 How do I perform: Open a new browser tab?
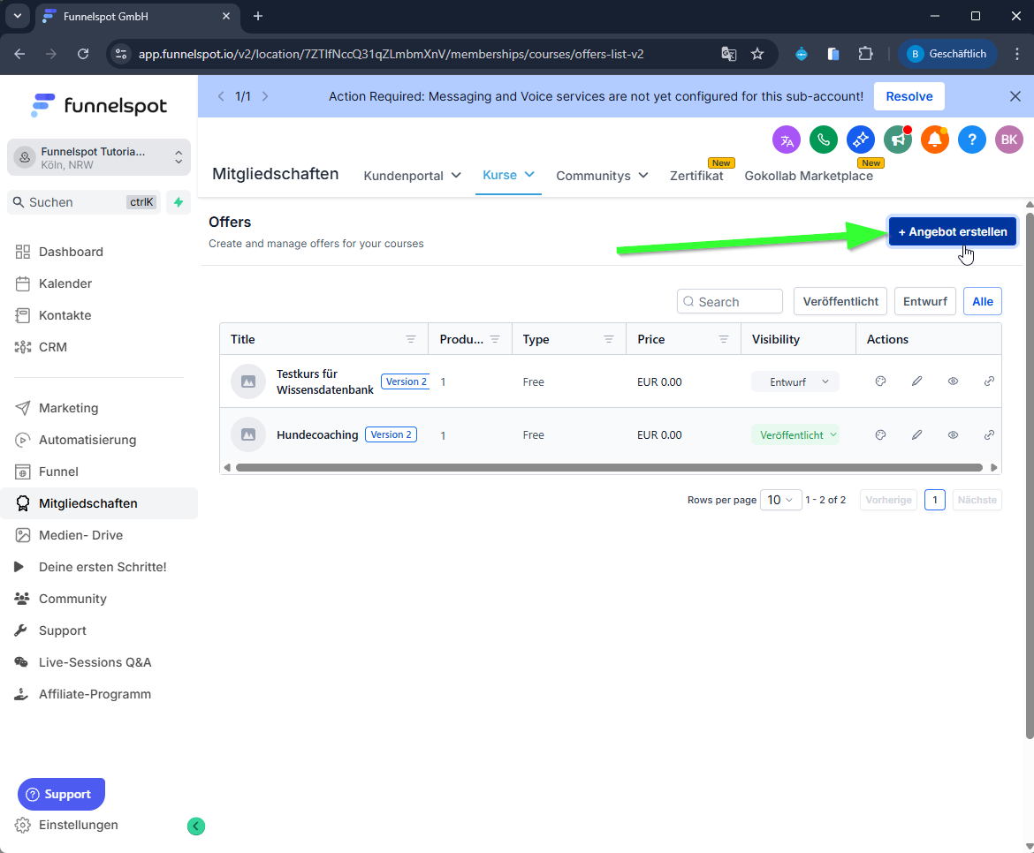click(x=258, y=16)
